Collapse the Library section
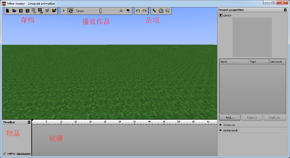Viewport: 290px width, 158px height. (221, 15)
